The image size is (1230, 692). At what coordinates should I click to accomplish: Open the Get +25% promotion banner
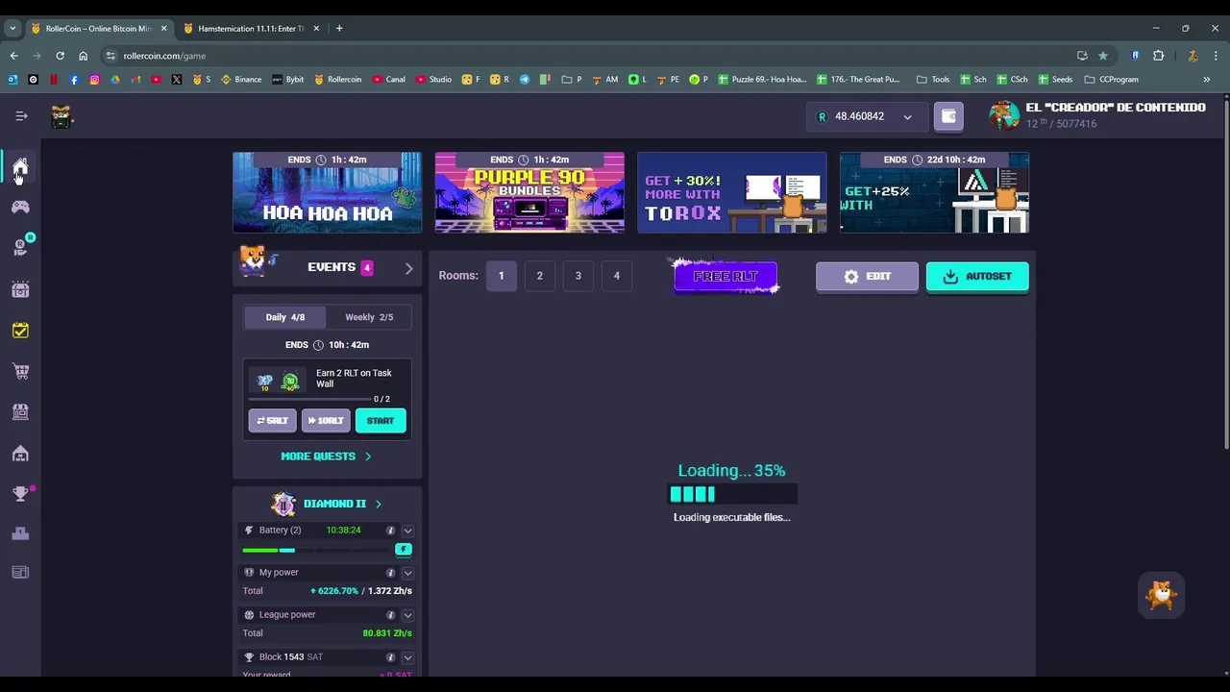pyautogui.click(x=934, y=192)
